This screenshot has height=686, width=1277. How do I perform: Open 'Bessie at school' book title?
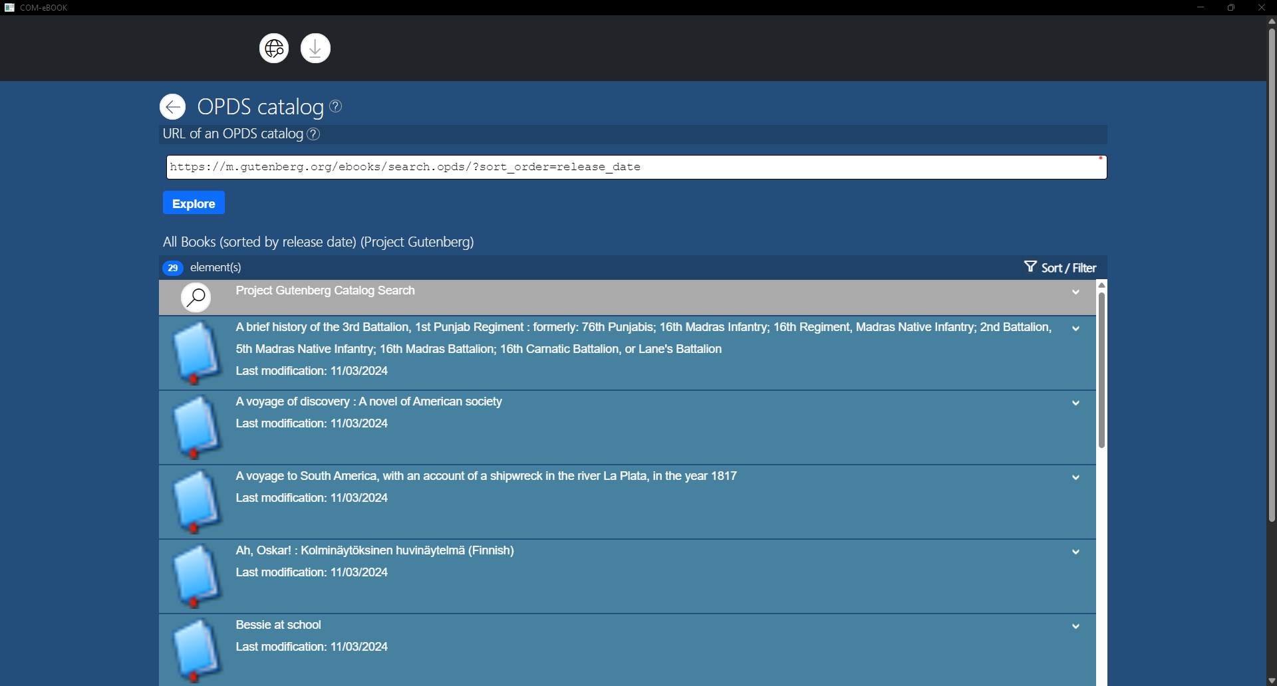pos(278,625)
